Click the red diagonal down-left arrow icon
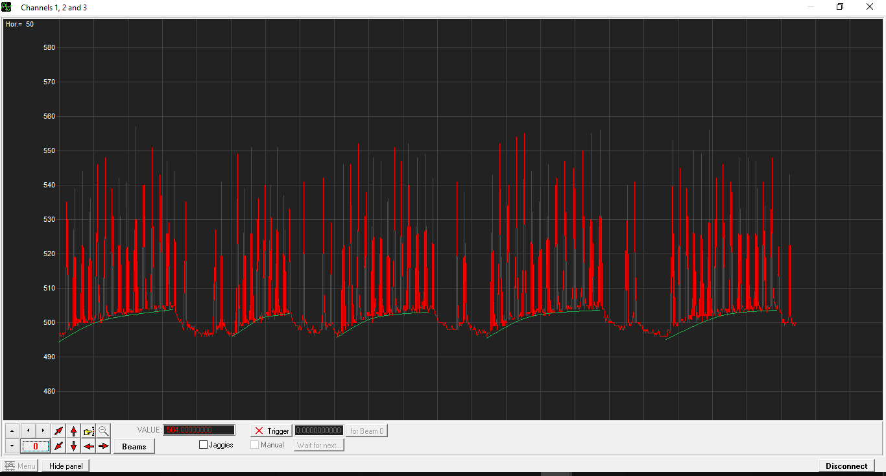 (x=59, y=446)
